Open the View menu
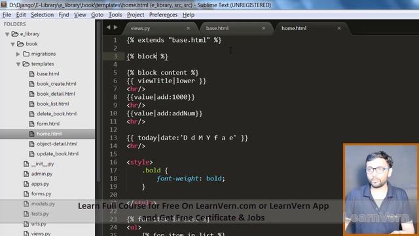The width and height of the screenshot is (419, 236). (80, 14)
